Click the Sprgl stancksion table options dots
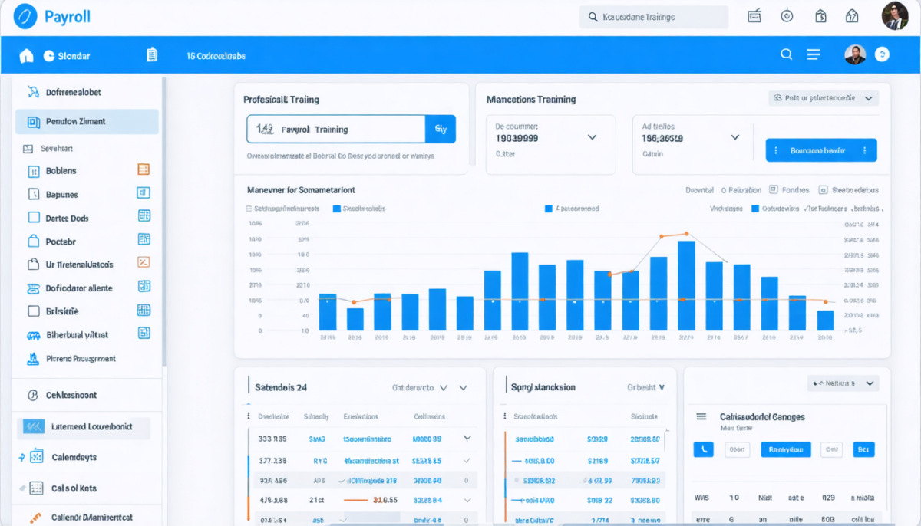 pos(505,416)
